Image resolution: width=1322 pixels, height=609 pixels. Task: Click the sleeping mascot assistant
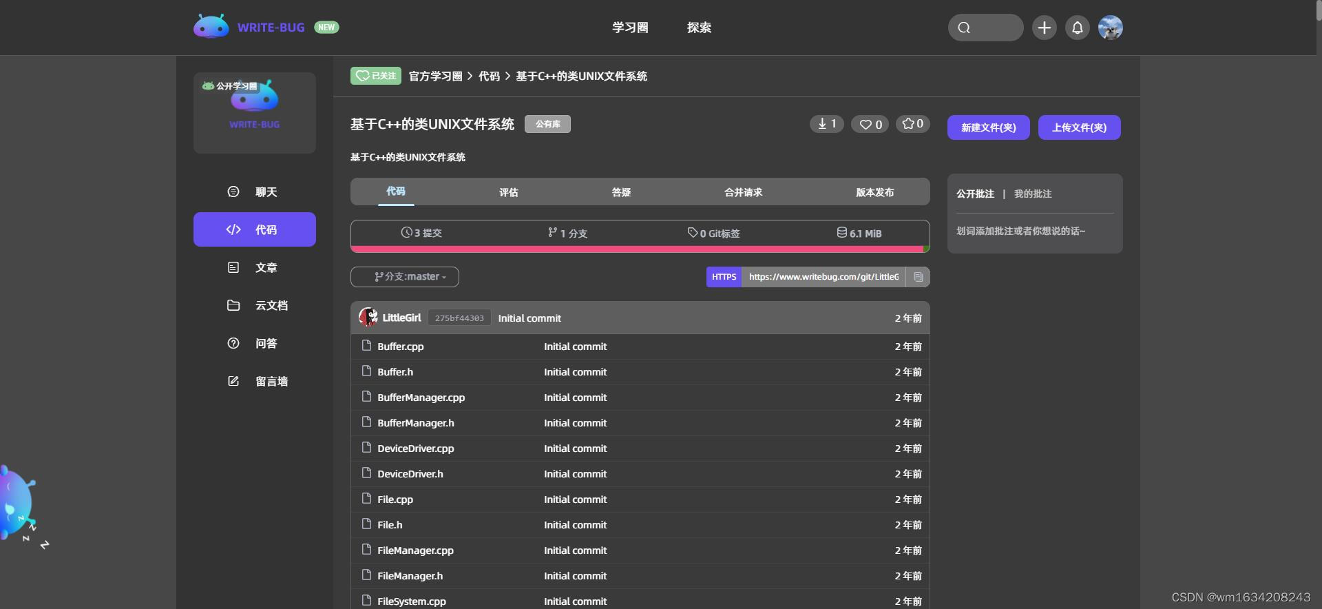[x=19, y=506]
